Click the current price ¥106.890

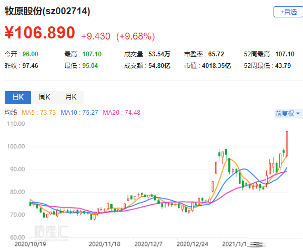pyautogui.click(x=40, y=33)
